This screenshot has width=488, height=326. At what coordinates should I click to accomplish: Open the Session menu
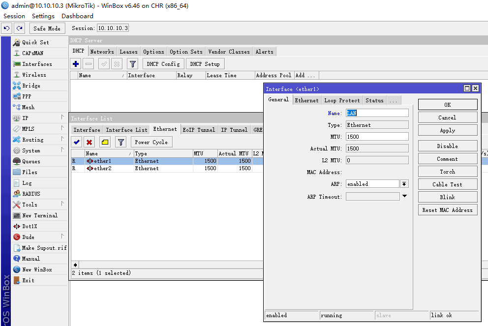14,16
